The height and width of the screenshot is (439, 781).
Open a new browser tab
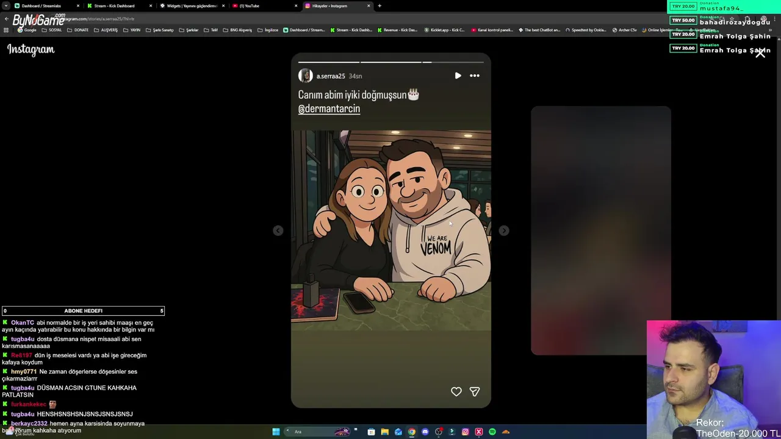[x=380, y=6]
